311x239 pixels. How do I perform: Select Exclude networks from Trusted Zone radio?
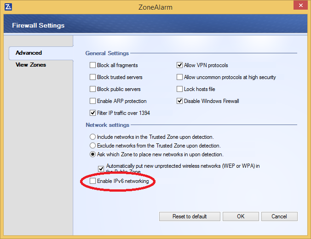pos(92,145)
